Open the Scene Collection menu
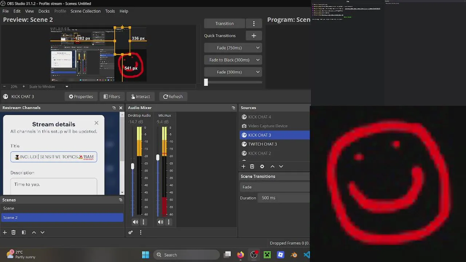 click(x=86, y=11)
